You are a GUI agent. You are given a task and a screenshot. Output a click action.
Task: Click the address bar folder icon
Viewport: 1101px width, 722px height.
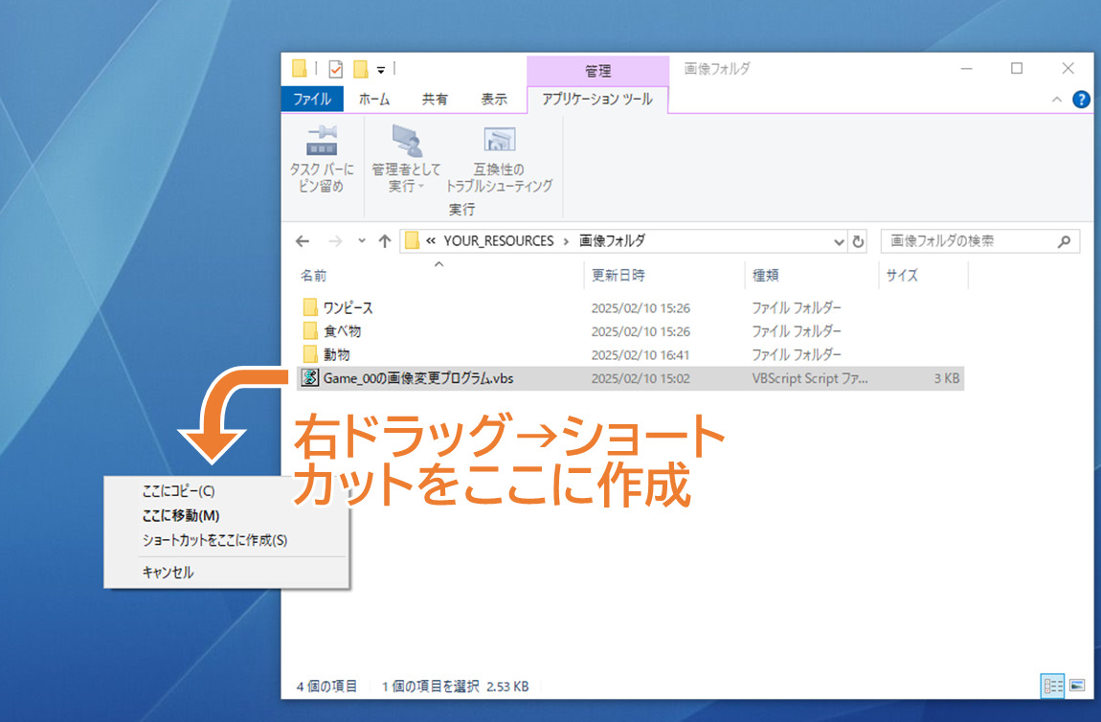[x=413, y=241]
